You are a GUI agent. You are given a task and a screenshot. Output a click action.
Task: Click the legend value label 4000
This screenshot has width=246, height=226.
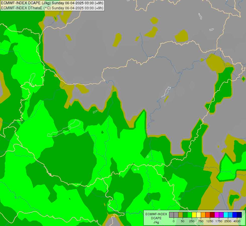pos(237,221)
